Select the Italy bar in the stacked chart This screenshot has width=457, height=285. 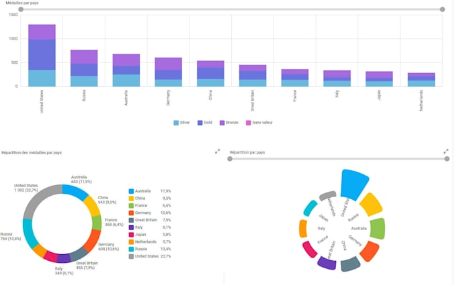tap(337, 78)
